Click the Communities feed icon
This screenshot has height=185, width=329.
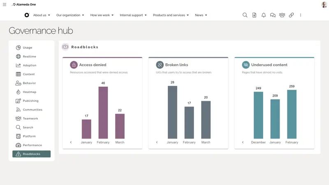pos(18,109)
